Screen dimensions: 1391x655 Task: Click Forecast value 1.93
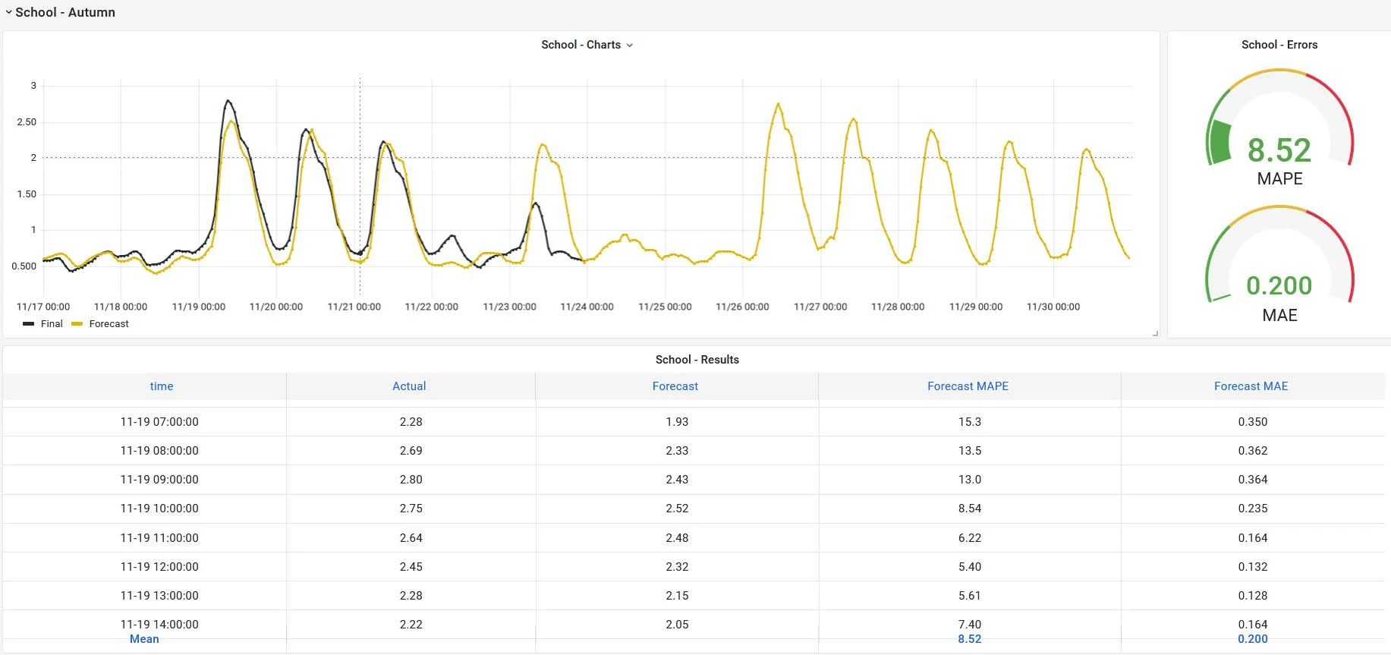677,422
